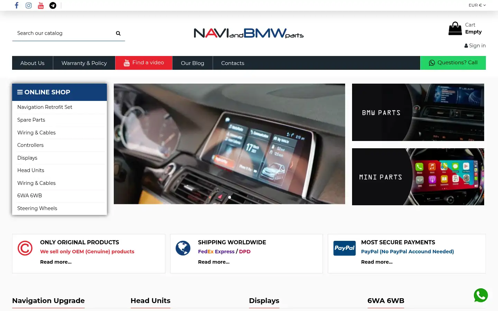The image size is (498, 311).
Task: Click the ONLY ORIGINAL PRODUCTS heading
Action: tap(80, 242)
